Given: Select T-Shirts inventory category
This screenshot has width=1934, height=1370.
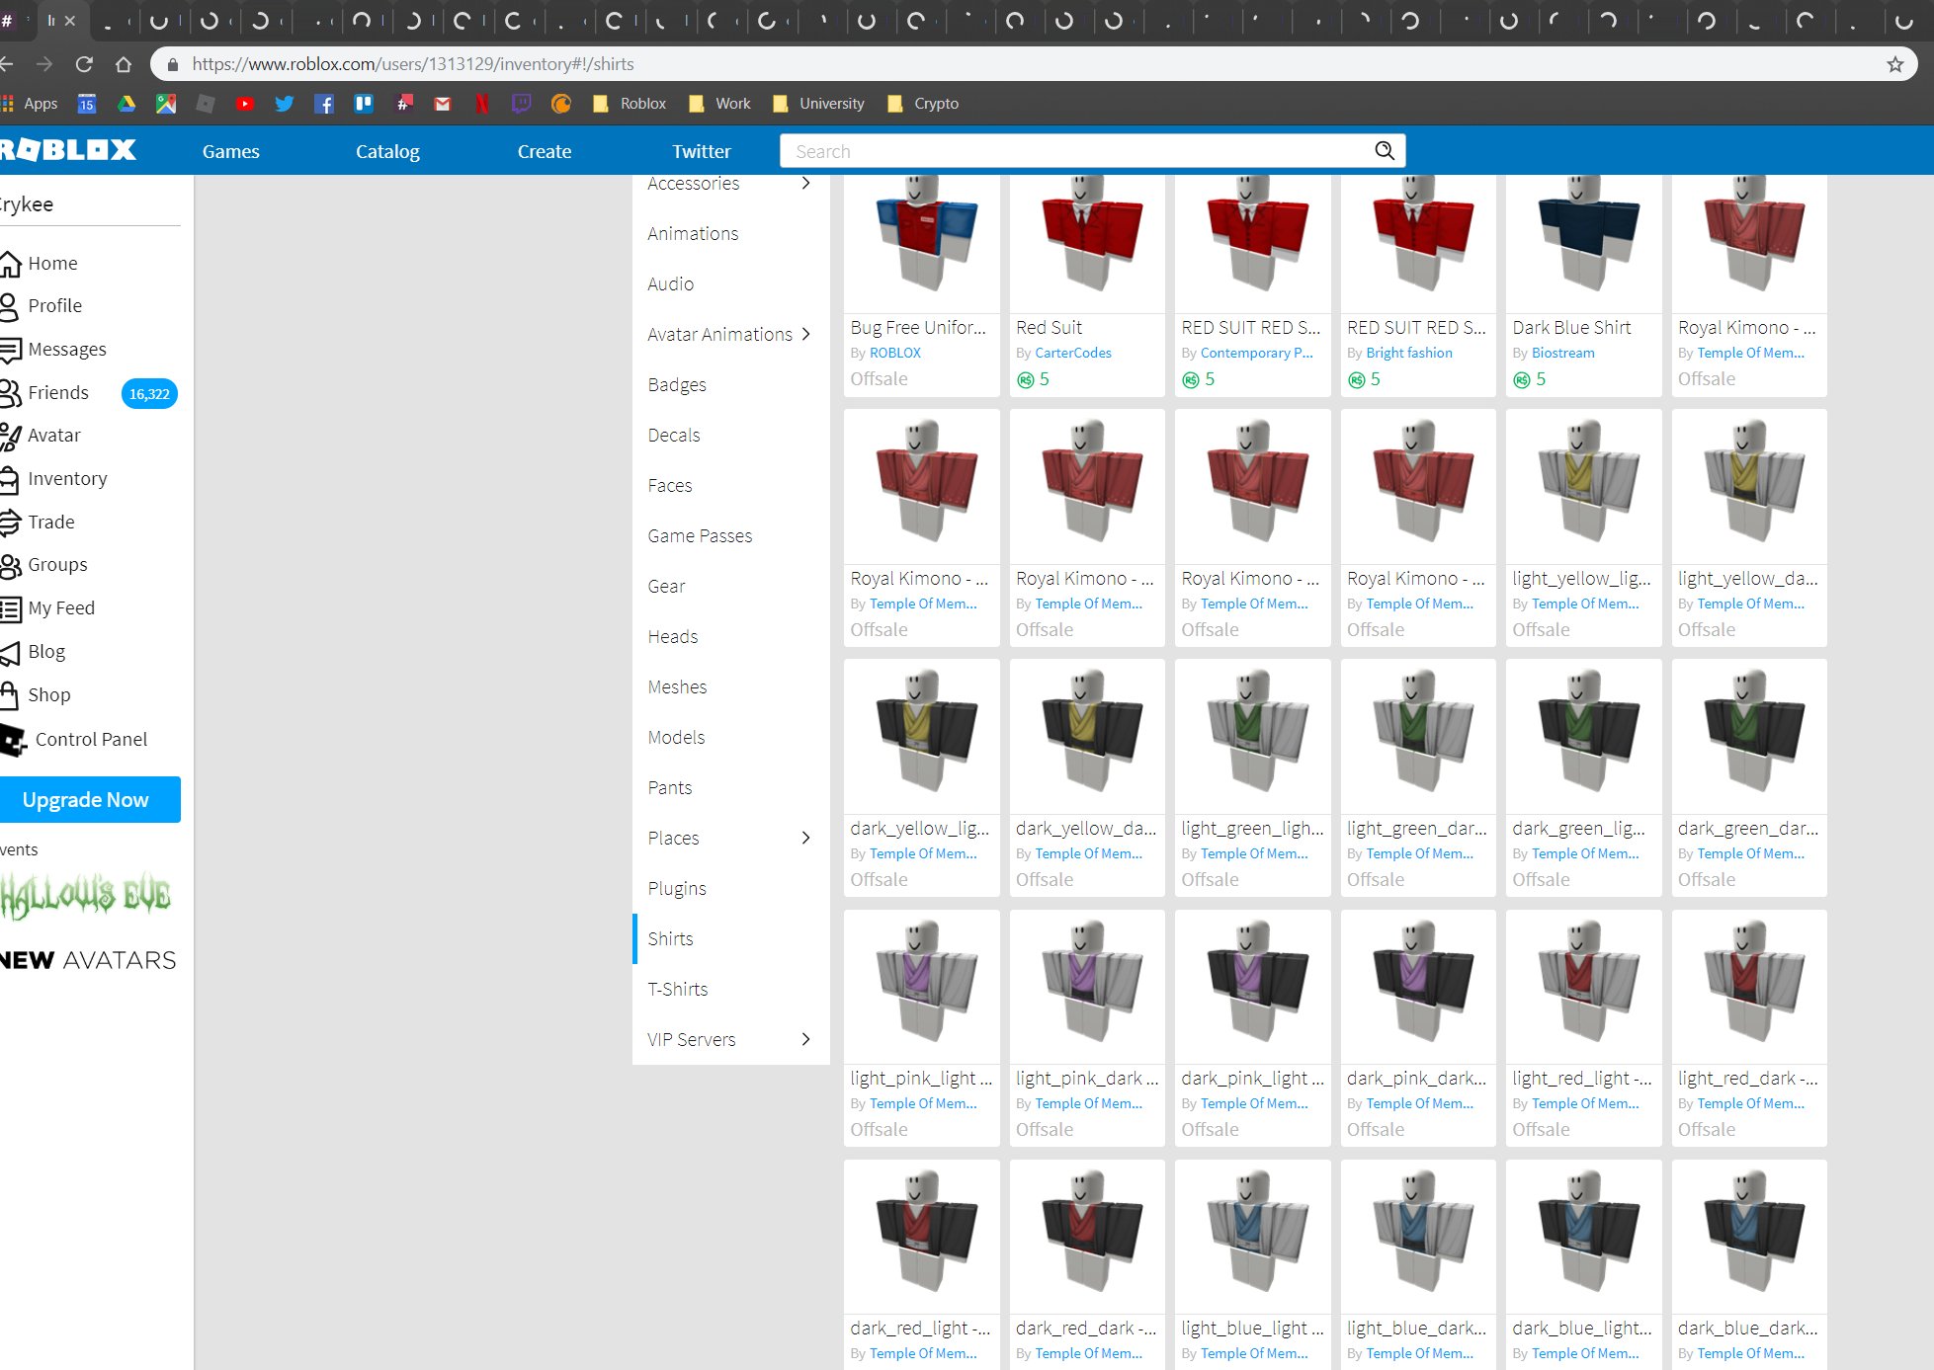Looking at the screenshot, I should click(678, 989).
